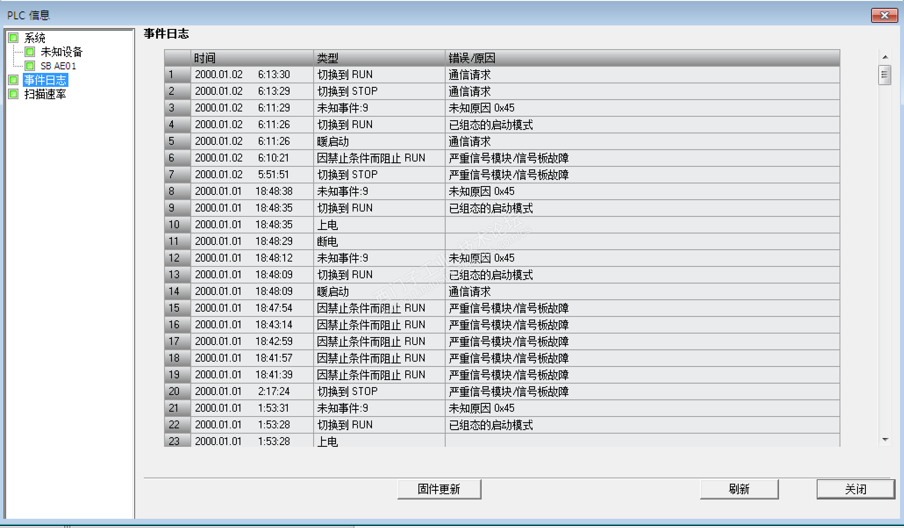Click green status icon beside 扫描速率
Viewport: 904px width, 528px height.
[13, 94]
